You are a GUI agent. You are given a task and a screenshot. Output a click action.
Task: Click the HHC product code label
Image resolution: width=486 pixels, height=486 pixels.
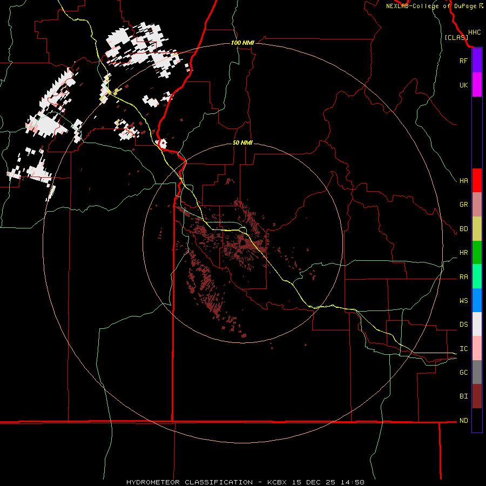[x=474, y=32]
